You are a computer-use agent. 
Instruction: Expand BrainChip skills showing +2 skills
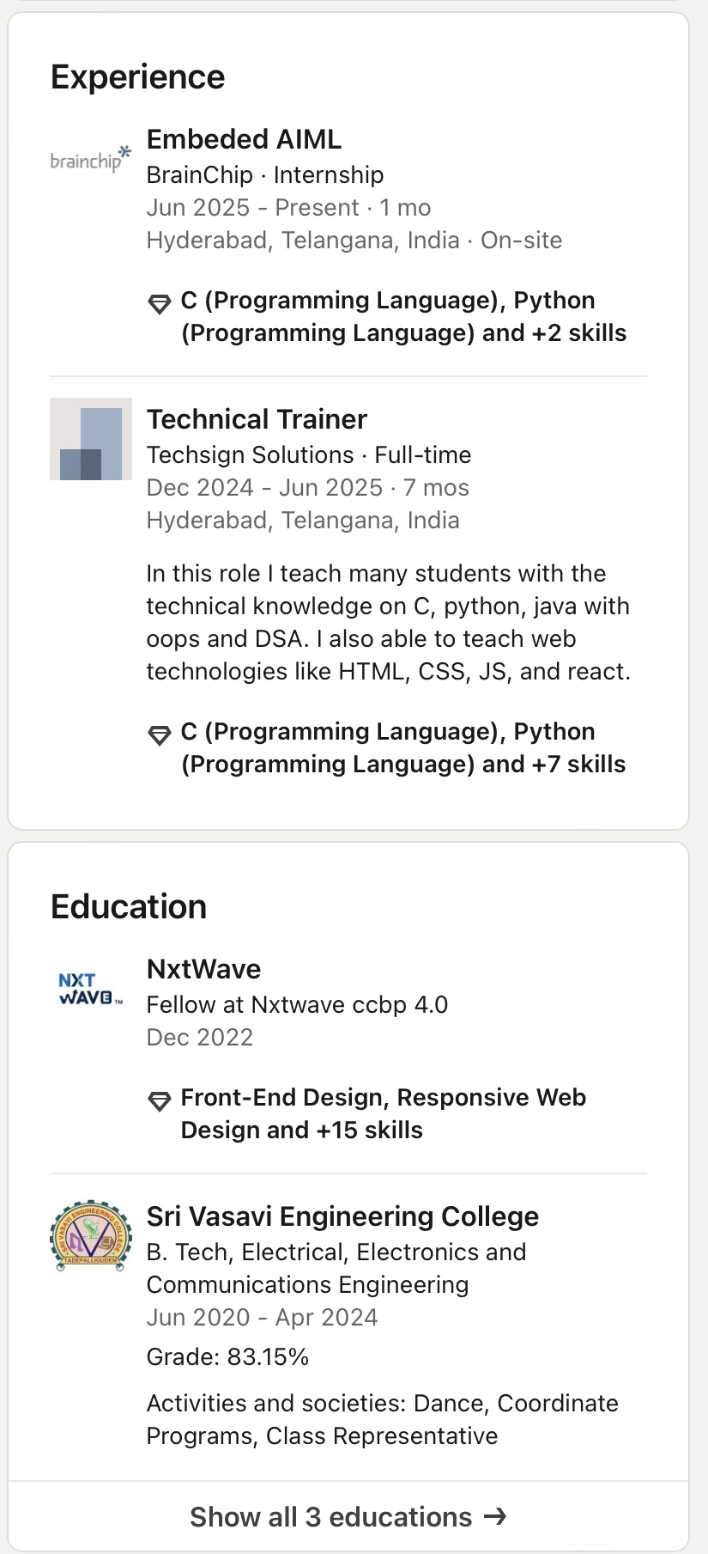403,317
